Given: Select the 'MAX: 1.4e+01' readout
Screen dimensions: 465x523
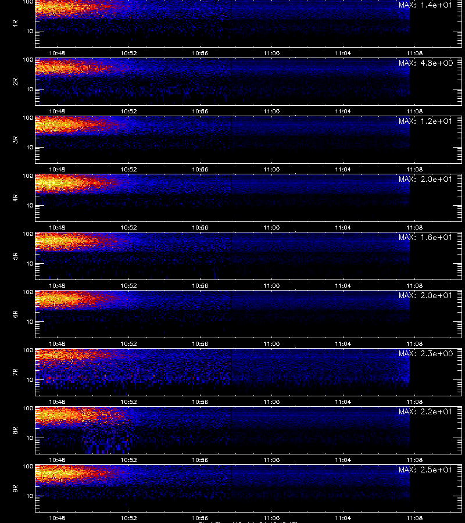Looking at the screenshot, I should (425, 5).
